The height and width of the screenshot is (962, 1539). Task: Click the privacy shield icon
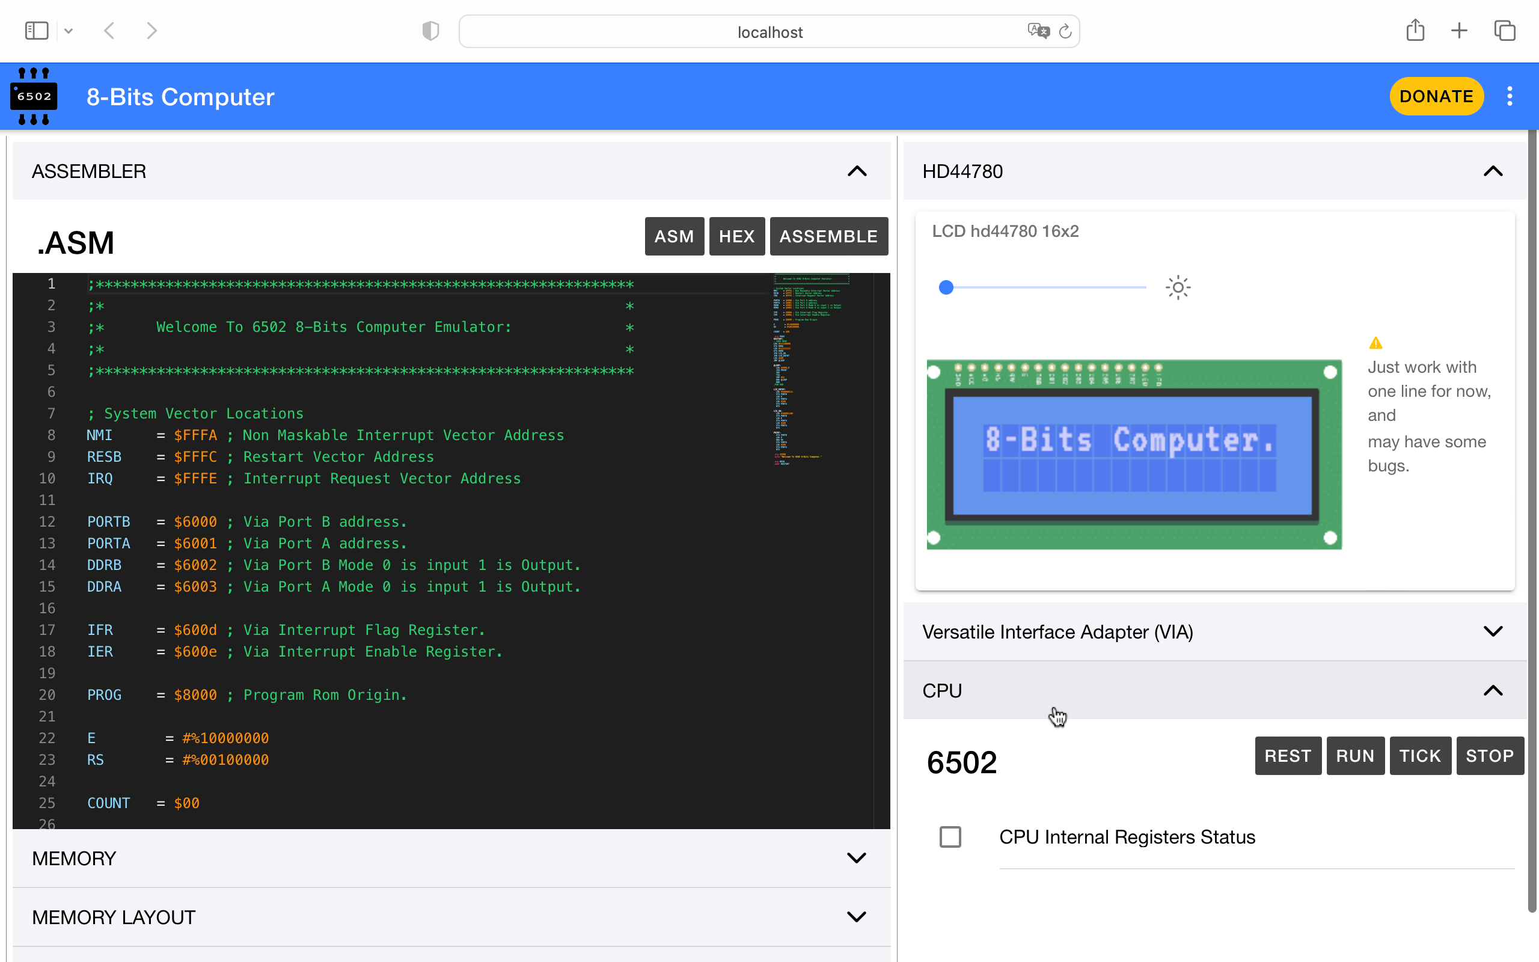point(430,31)
